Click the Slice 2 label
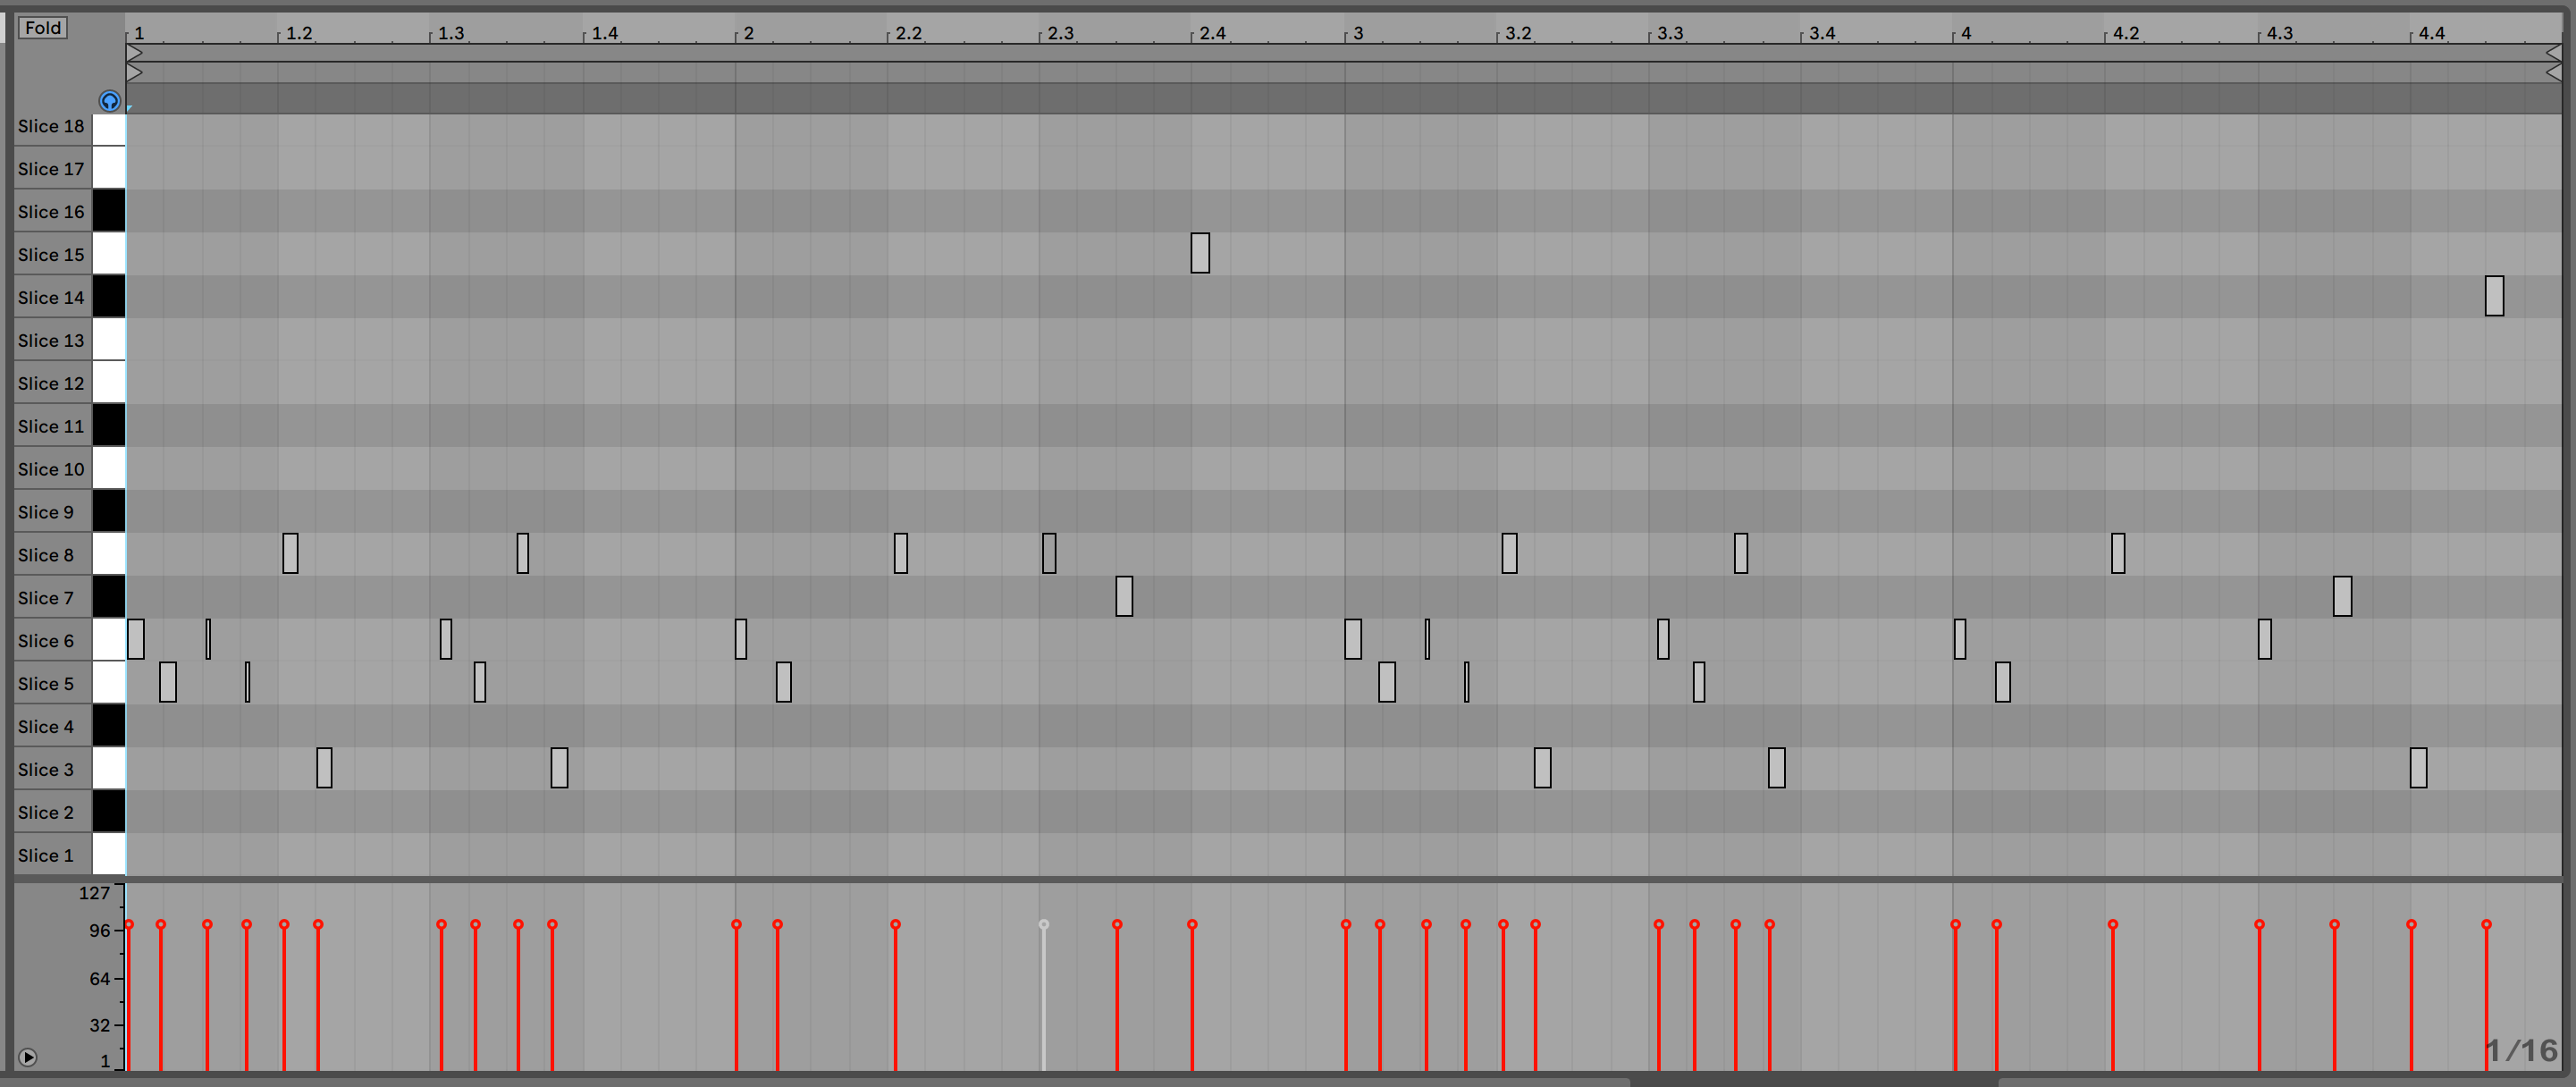Image resolution: width=2576 pixels, height=1087 pixels. [x=46, y=813]
